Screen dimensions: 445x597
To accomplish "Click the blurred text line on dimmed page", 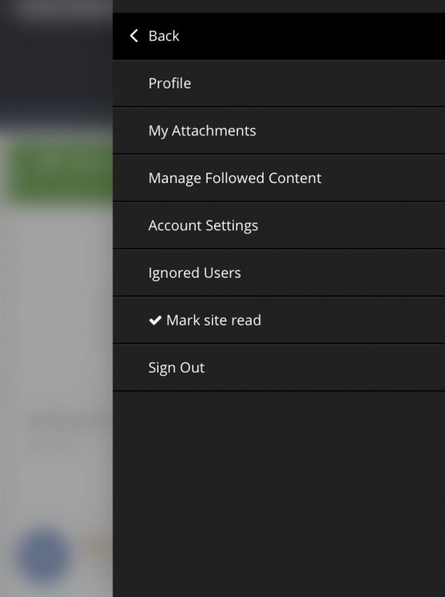I will click(x=68, y=423).
